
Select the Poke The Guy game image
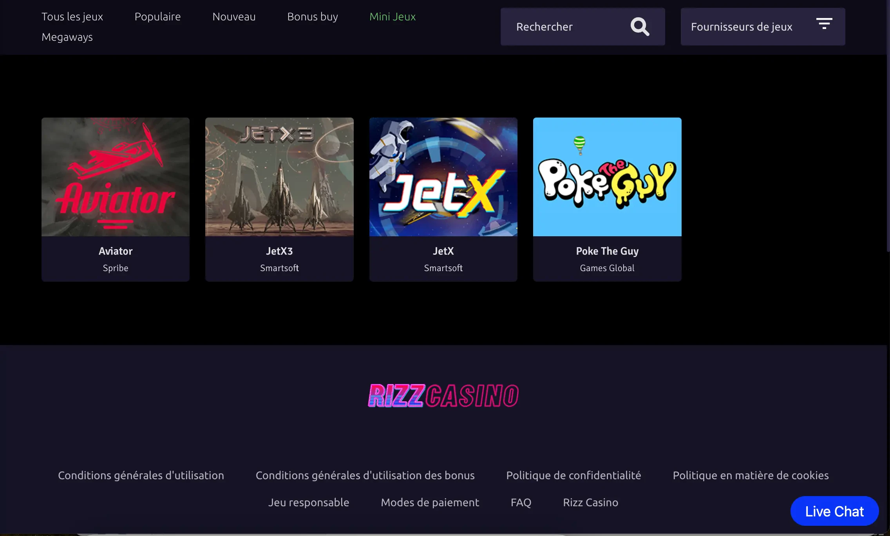[x=607, y=177]
